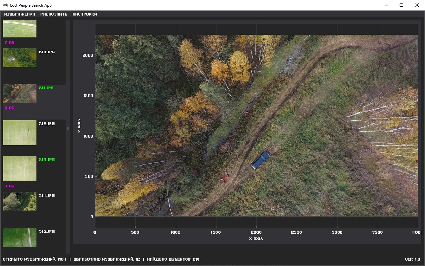Click the Lost People Search App title icon

5,5
